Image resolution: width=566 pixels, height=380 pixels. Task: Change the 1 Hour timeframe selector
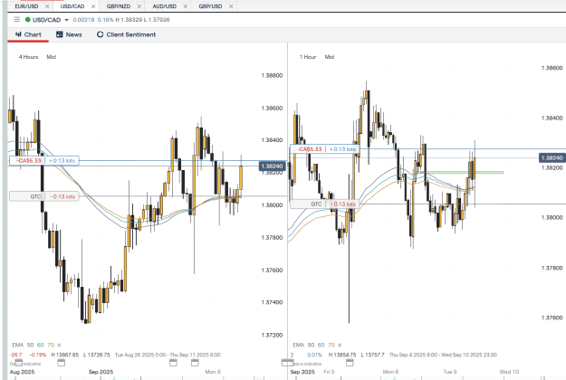308,57
